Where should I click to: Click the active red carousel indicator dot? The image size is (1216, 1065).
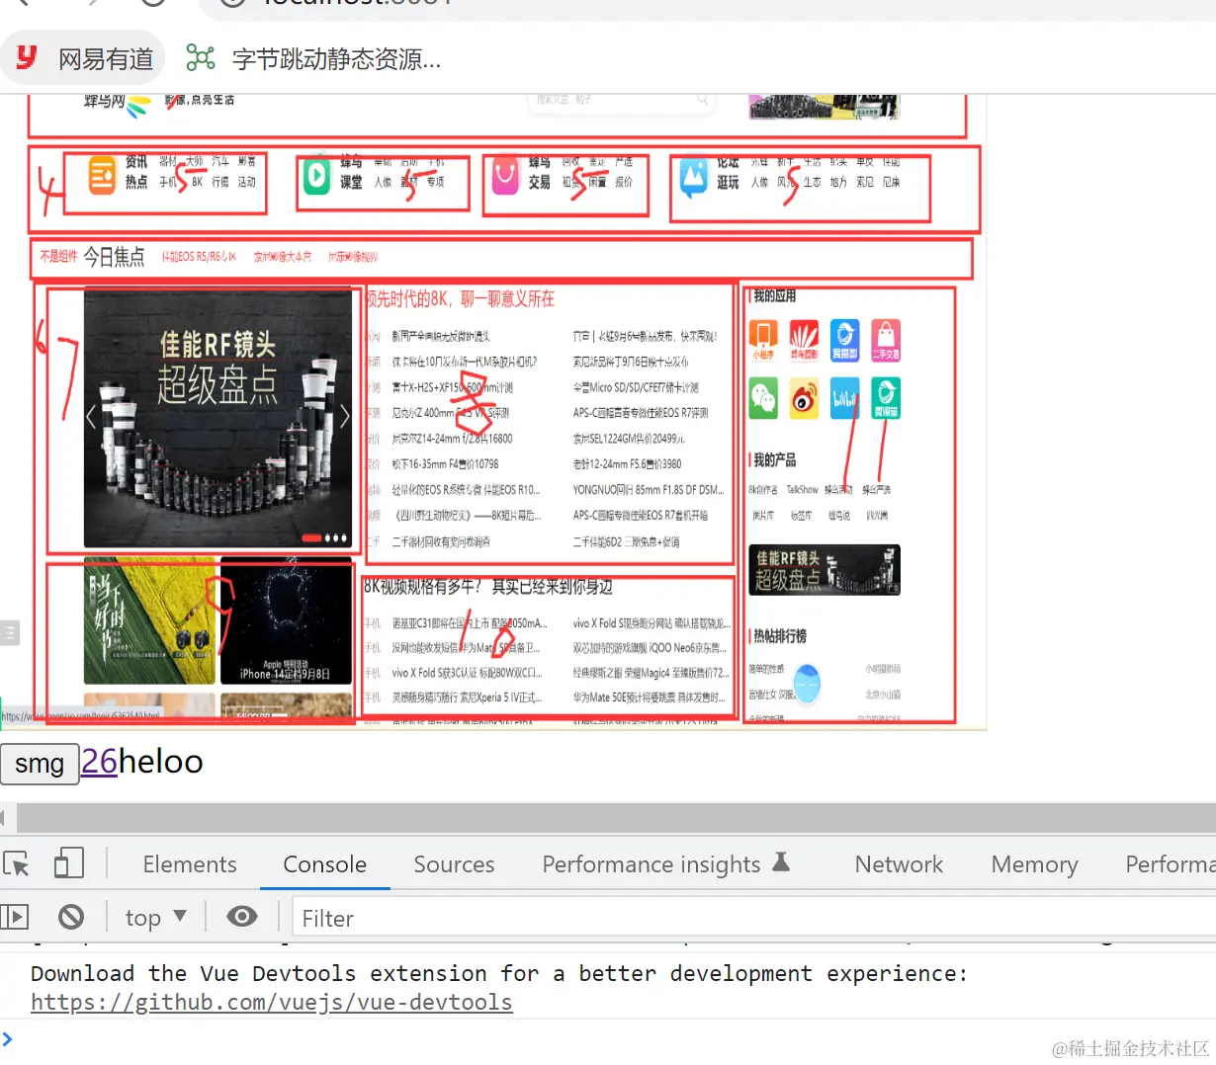(x=311, y=538)
